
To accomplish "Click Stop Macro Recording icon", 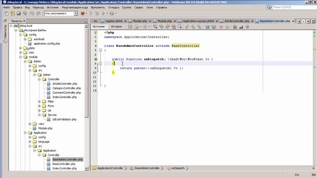I will point(227,27).
